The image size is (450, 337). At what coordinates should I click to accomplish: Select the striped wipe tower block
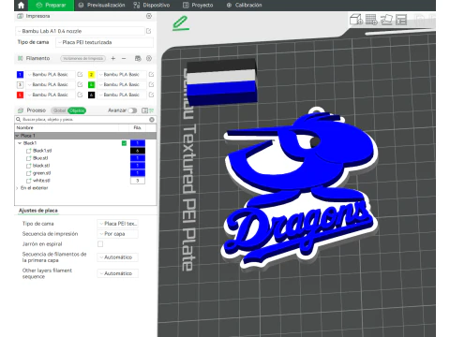pos(222,82)
